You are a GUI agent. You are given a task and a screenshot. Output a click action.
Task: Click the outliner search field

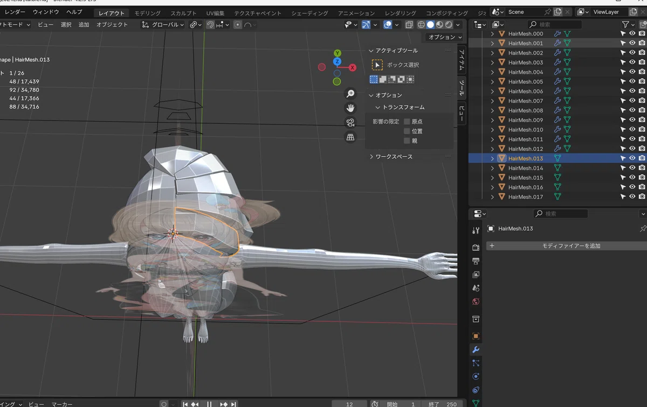pyautogui.click(x=555, y=25)
